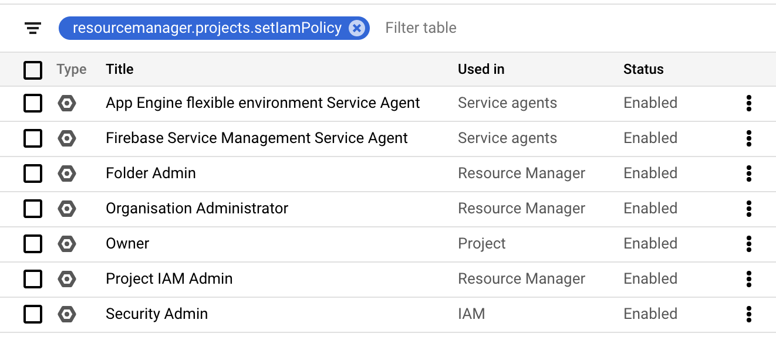Tick the checkbox for Owner role
This screenshot has height=347, width=776.
(x=33, y=244)
